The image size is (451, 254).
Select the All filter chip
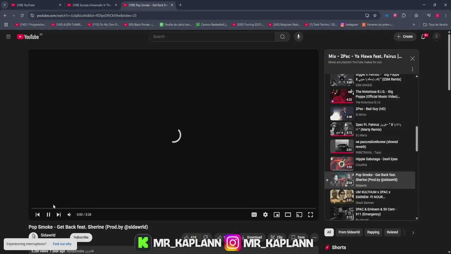(329, 232)
